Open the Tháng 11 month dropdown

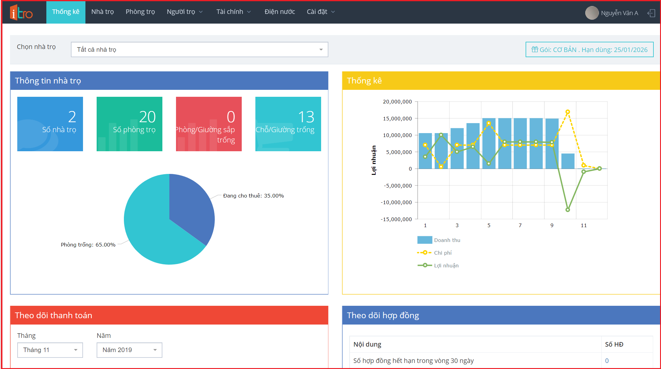[x=50, y=350]
